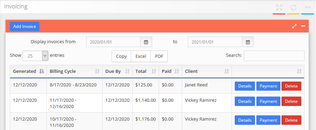Sort table by Due By column
Viewport: 316px width, 130px height.
(x=117, y=71)
